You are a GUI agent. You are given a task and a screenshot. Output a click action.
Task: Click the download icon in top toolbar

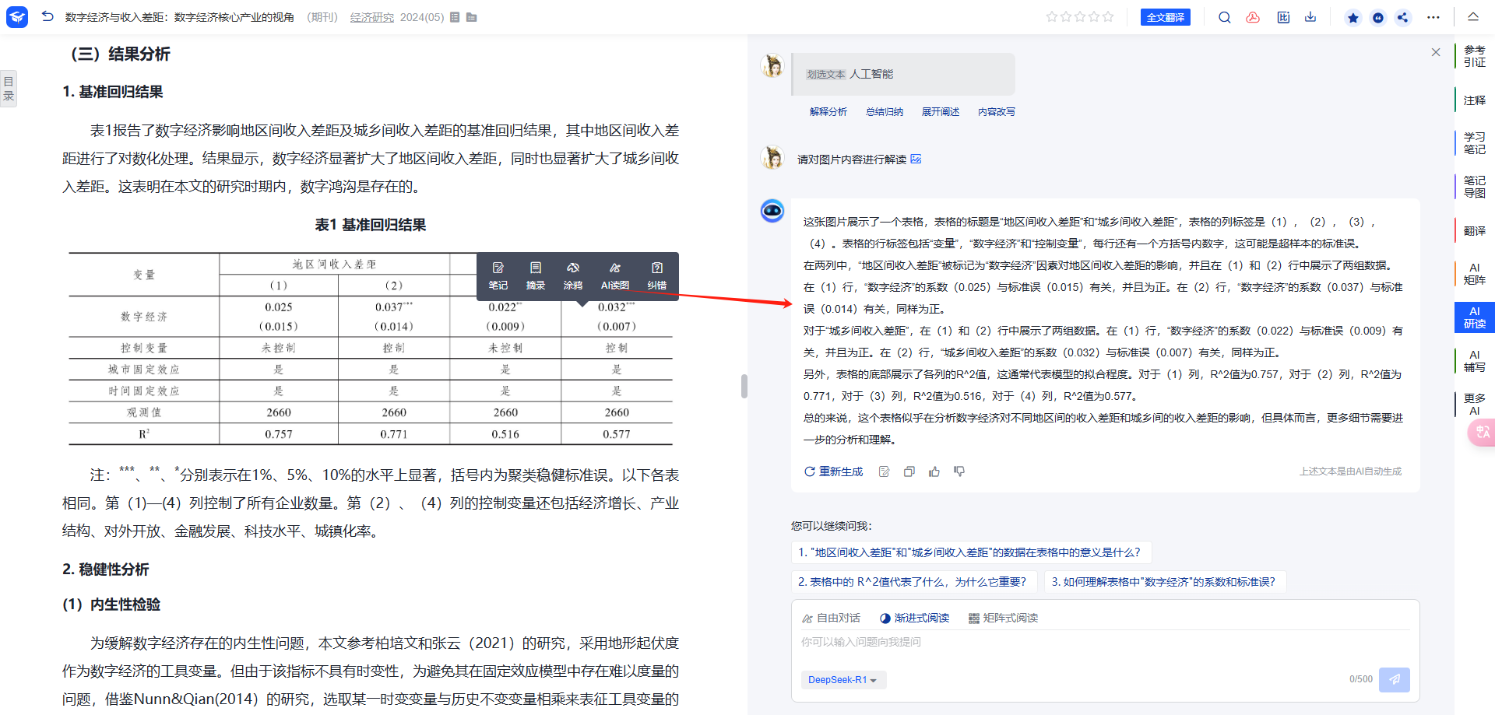coord(1310,17)
